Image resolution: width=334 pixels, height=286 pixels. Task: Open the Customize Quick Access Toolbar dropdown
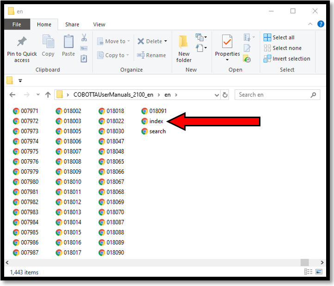20,81
